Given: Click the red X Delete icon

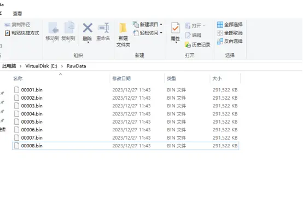Looking at the screenshot, I should pyautogui.click(x=88, y=28).
